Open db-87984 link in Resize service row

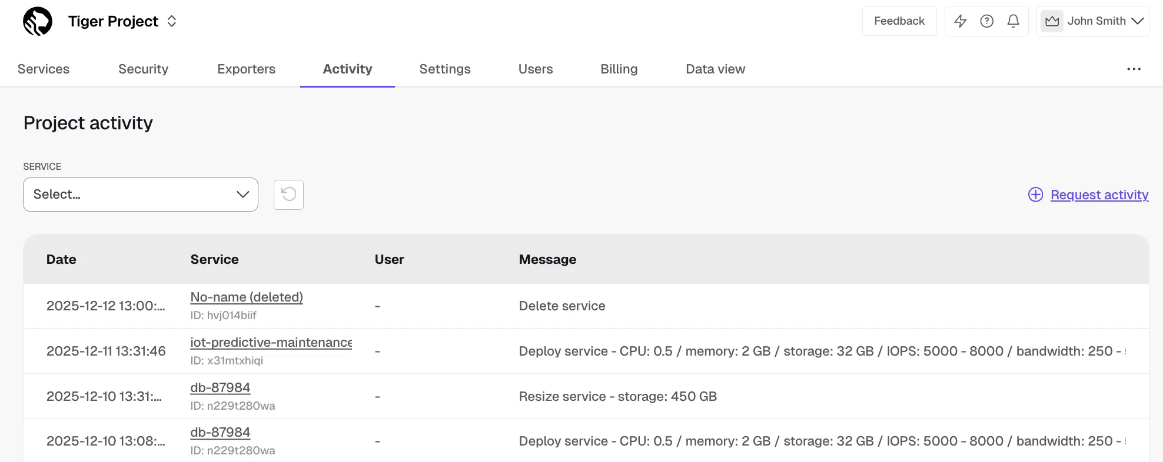tap(220, 388)
